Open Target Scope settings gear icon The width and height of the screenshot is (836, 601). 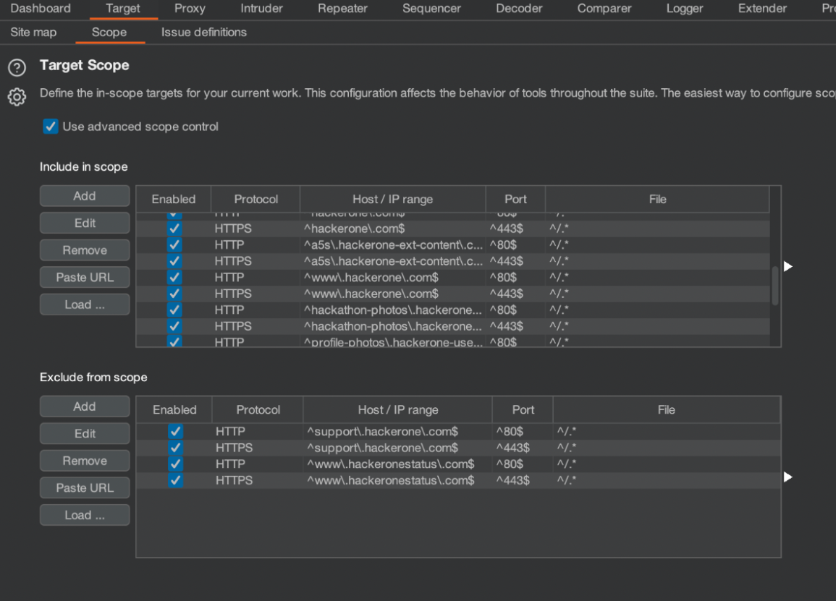(x=17, y=97)
